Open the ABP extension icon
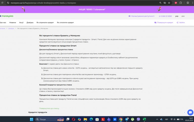 click(x=176, y=3)
